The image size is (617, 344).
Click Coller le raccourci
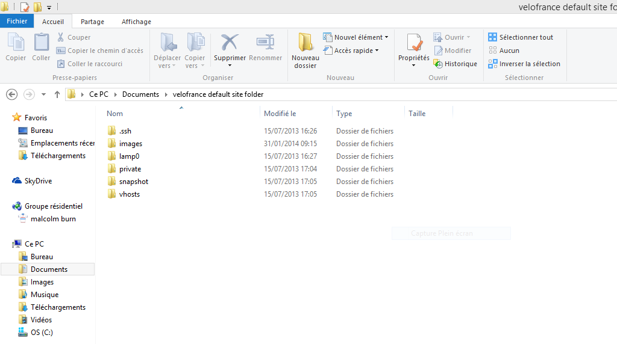coord(90,64)
